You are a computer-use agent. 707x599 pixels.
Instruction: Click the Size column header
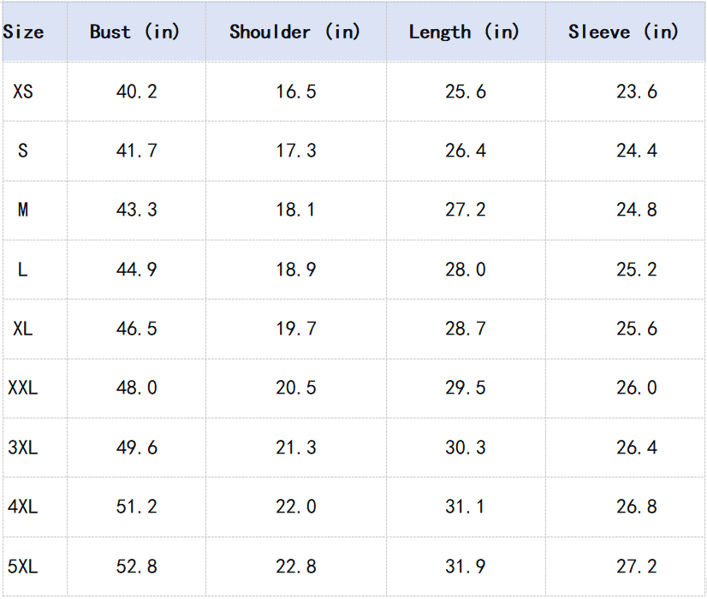pos(23,33)
